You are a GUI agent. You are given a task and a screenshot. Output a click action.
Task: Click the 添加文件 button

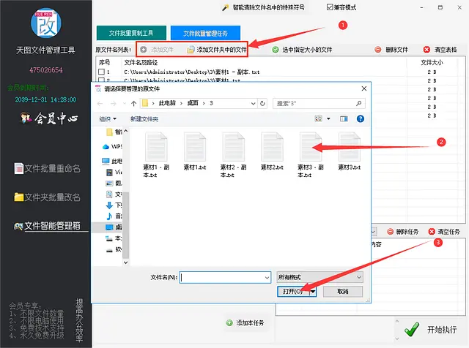click(x=157, y=50)
